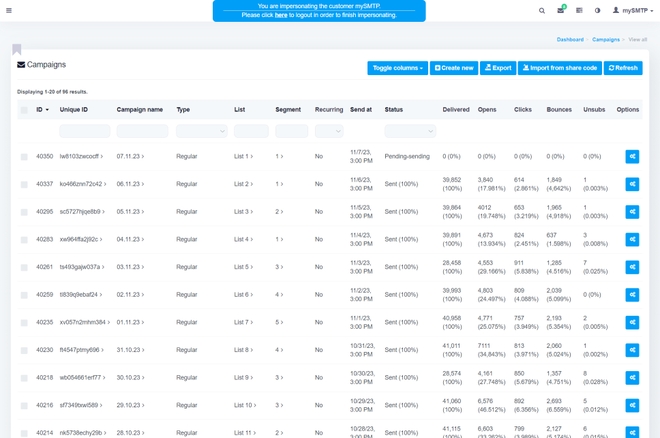The image size is (660, 438).
Task: Open the messages envelope notifications
Action: tap(560, 11)
